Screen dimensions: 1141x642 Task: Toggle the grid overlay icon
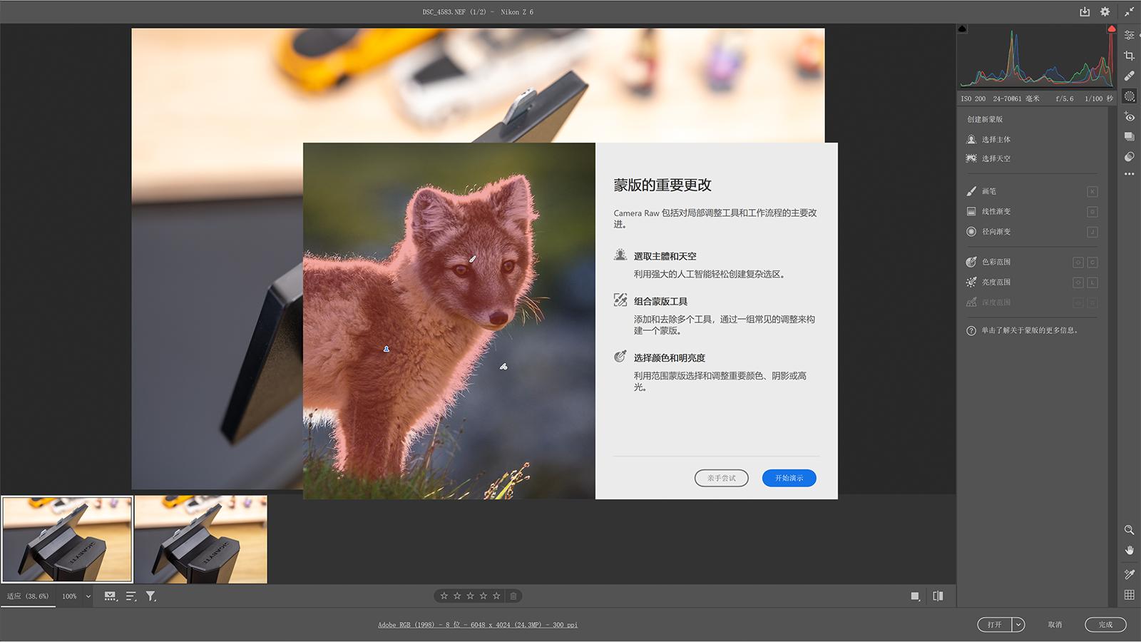[x=1129, y=594]
